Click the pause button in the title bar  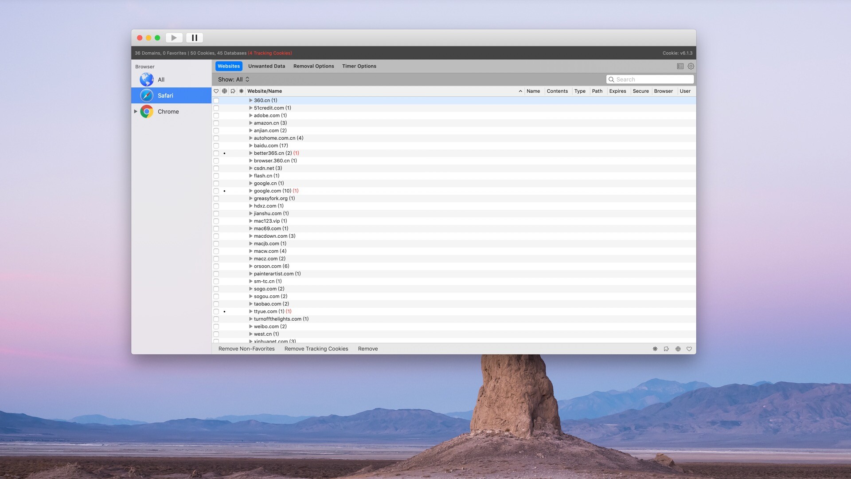[194, 38]
